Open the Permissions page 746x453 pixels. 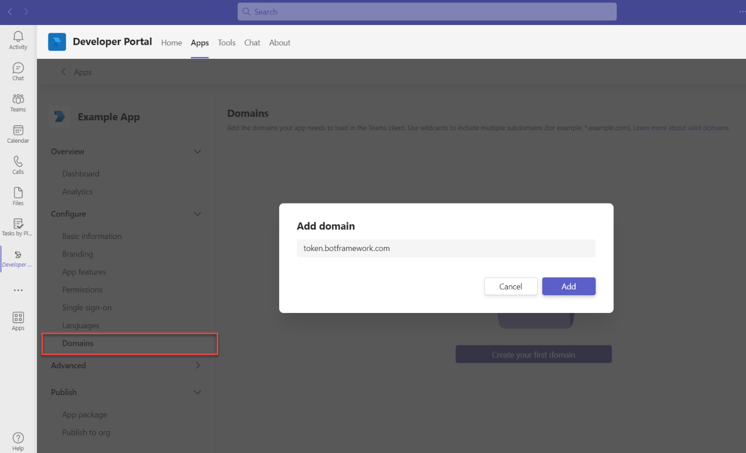(82, 290)
